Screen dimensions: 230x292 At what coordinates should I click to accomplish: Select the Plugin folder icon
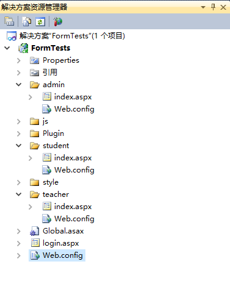click(x=34, y=134)
